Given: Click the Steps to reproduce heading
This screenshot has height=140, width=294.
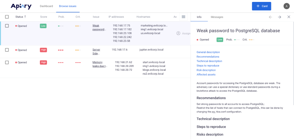Looking at the screenshot, I should (x=211, y=127).
